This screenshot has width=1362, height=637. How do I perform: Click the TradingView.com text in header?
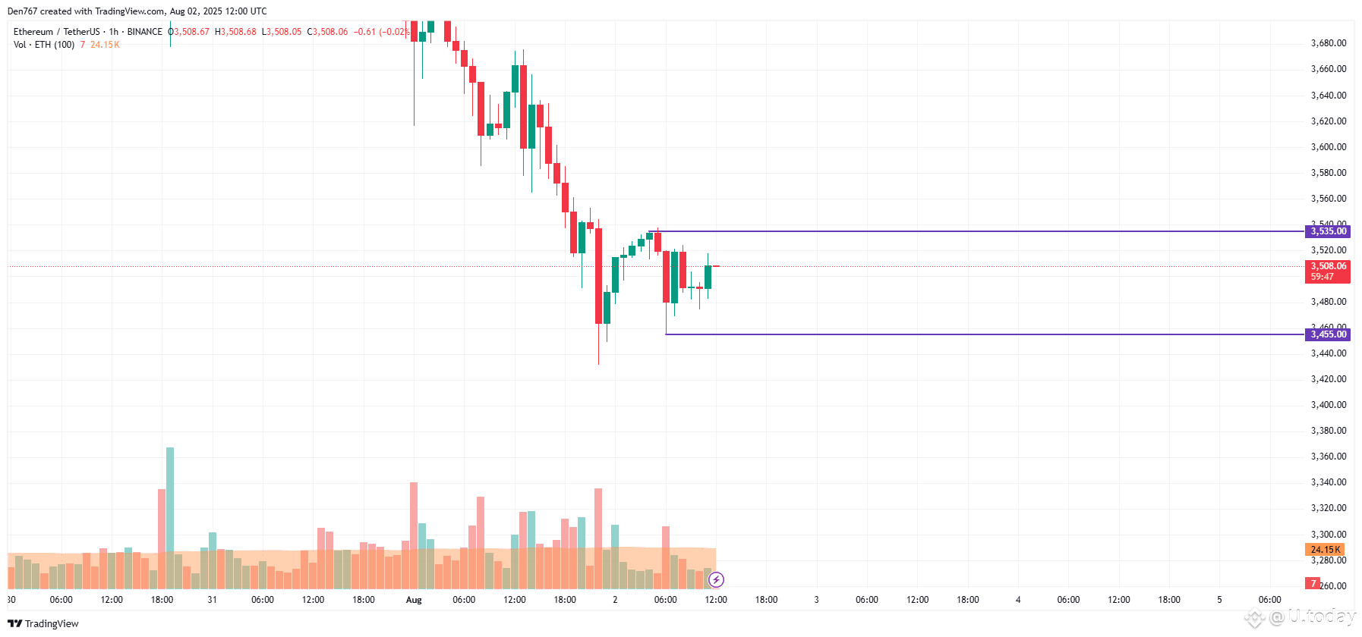tap(130, 11)
